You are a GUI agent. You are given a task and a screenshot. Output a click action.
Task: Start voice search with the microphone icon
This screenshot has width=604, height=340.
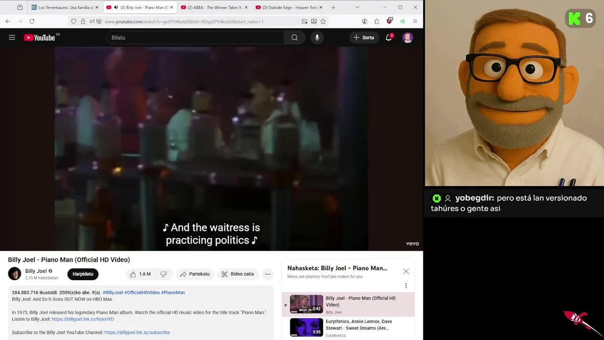pos(317,38)
